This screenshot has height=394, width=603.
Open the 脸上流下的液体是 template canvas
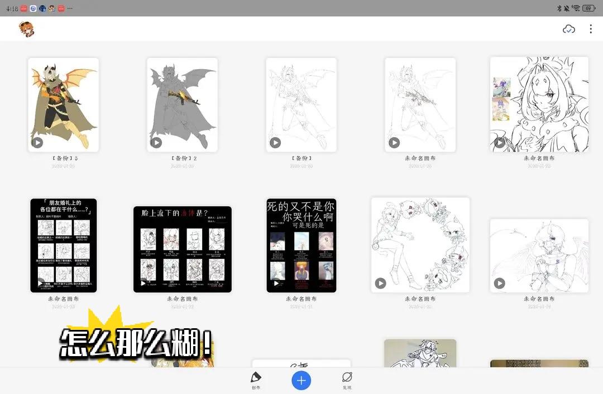(182, 248)
